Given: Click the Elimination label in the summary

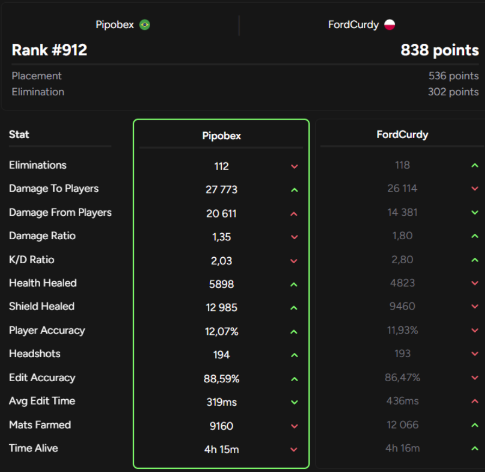Looking at the screenshot, I should [38, 92].
